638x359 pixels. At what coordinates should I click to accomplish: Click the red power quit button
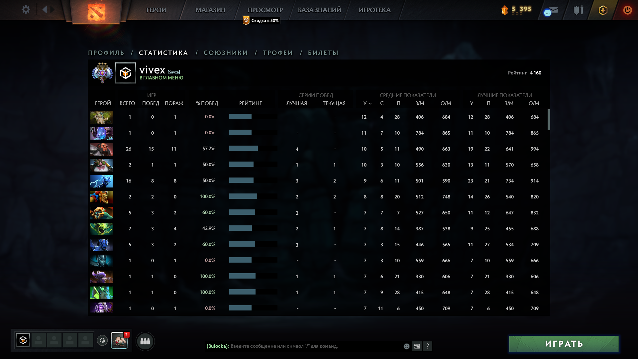click(x=627, y=10)
